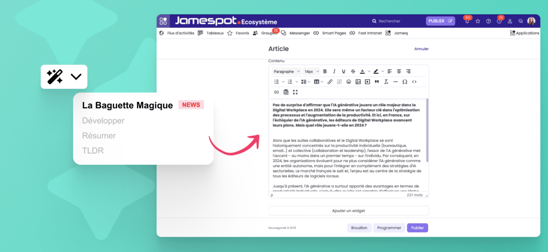The height and width of the screenshot is (252, 548).
Task: Open the clock icon with 19 badge
Action: click(x=499, y=21)
